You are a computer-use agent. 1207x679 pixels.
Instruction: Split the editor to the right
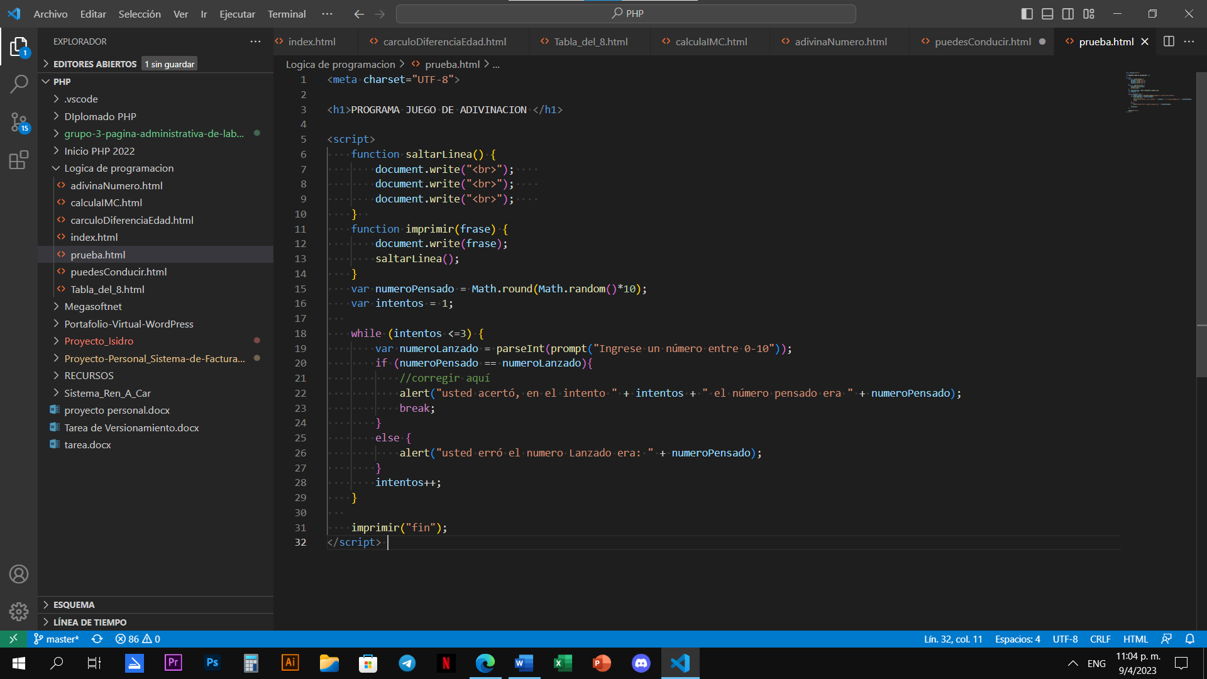1169,41
